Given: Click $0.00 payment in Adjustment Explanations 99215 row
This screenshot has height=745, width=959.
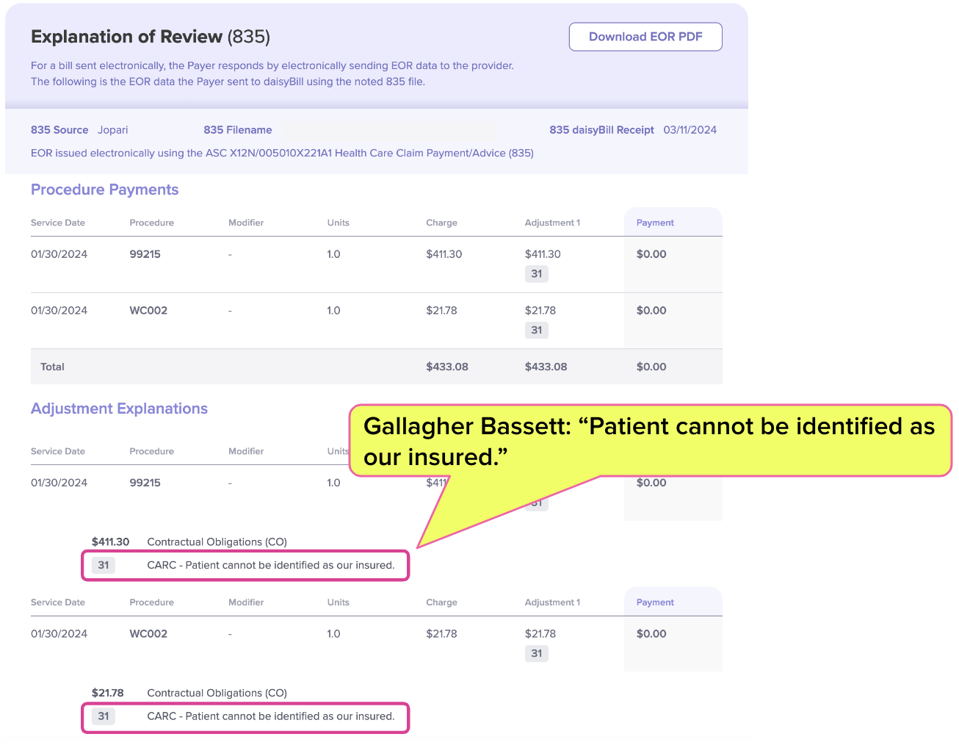Looking at the screenshot, I should [x=651, y=483].
